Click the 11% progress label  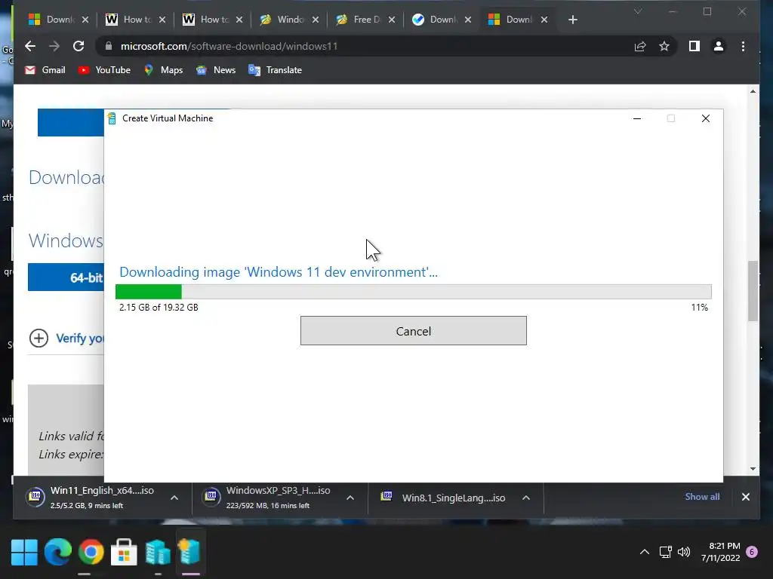[x=699, y=308]
